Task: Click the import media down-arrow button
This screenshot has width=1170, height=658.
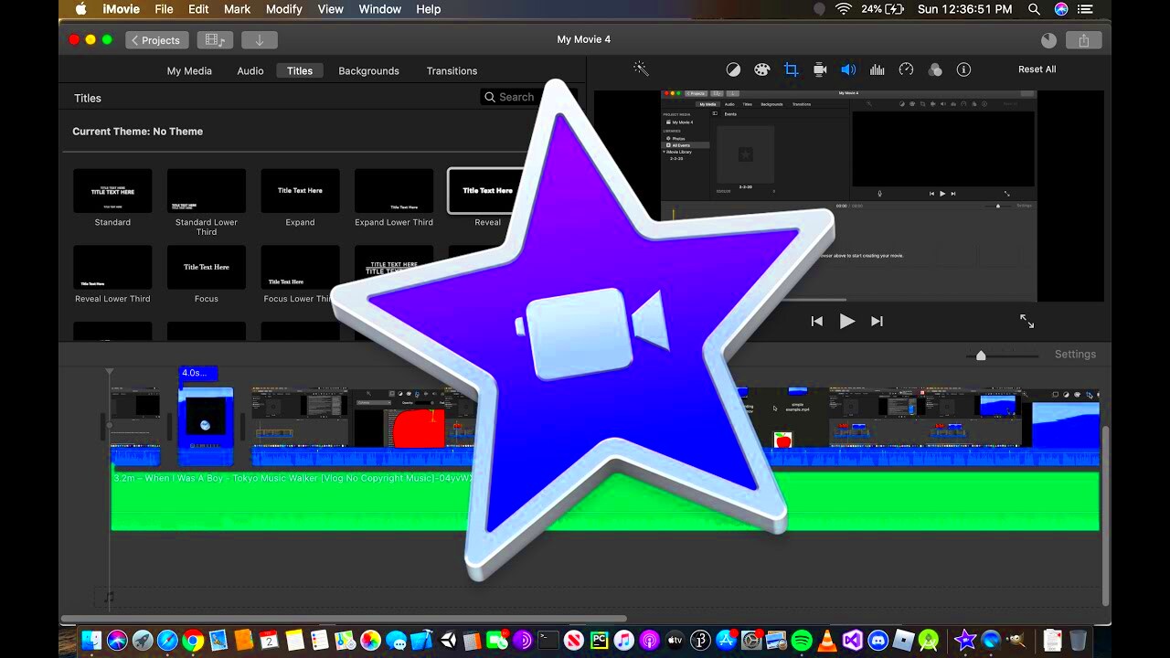Action: [x=260, y=40]
